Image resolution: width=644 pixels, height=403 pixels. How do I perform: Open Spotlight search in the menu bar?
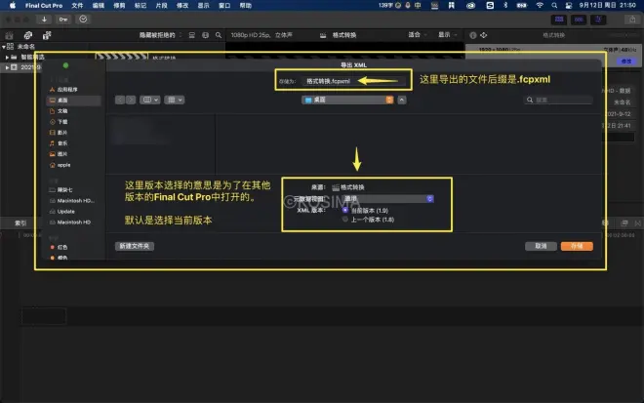point(554,5)
